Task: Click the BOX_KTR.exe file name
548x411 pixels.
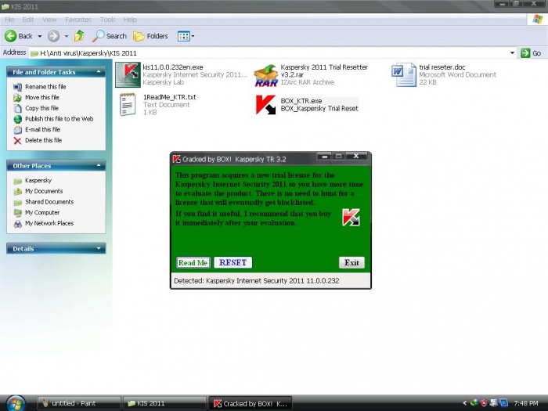Action: [x=301, y=101]
